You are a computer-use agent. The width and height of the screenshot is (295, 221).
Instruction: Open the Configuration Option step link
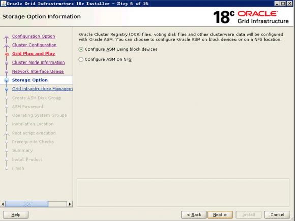pos(34,36)
